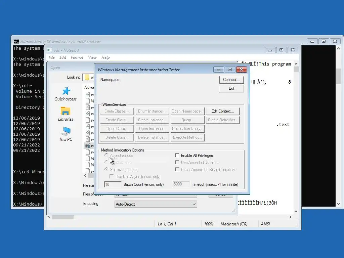Maximize the Notepad window

(x=281, y=50)
